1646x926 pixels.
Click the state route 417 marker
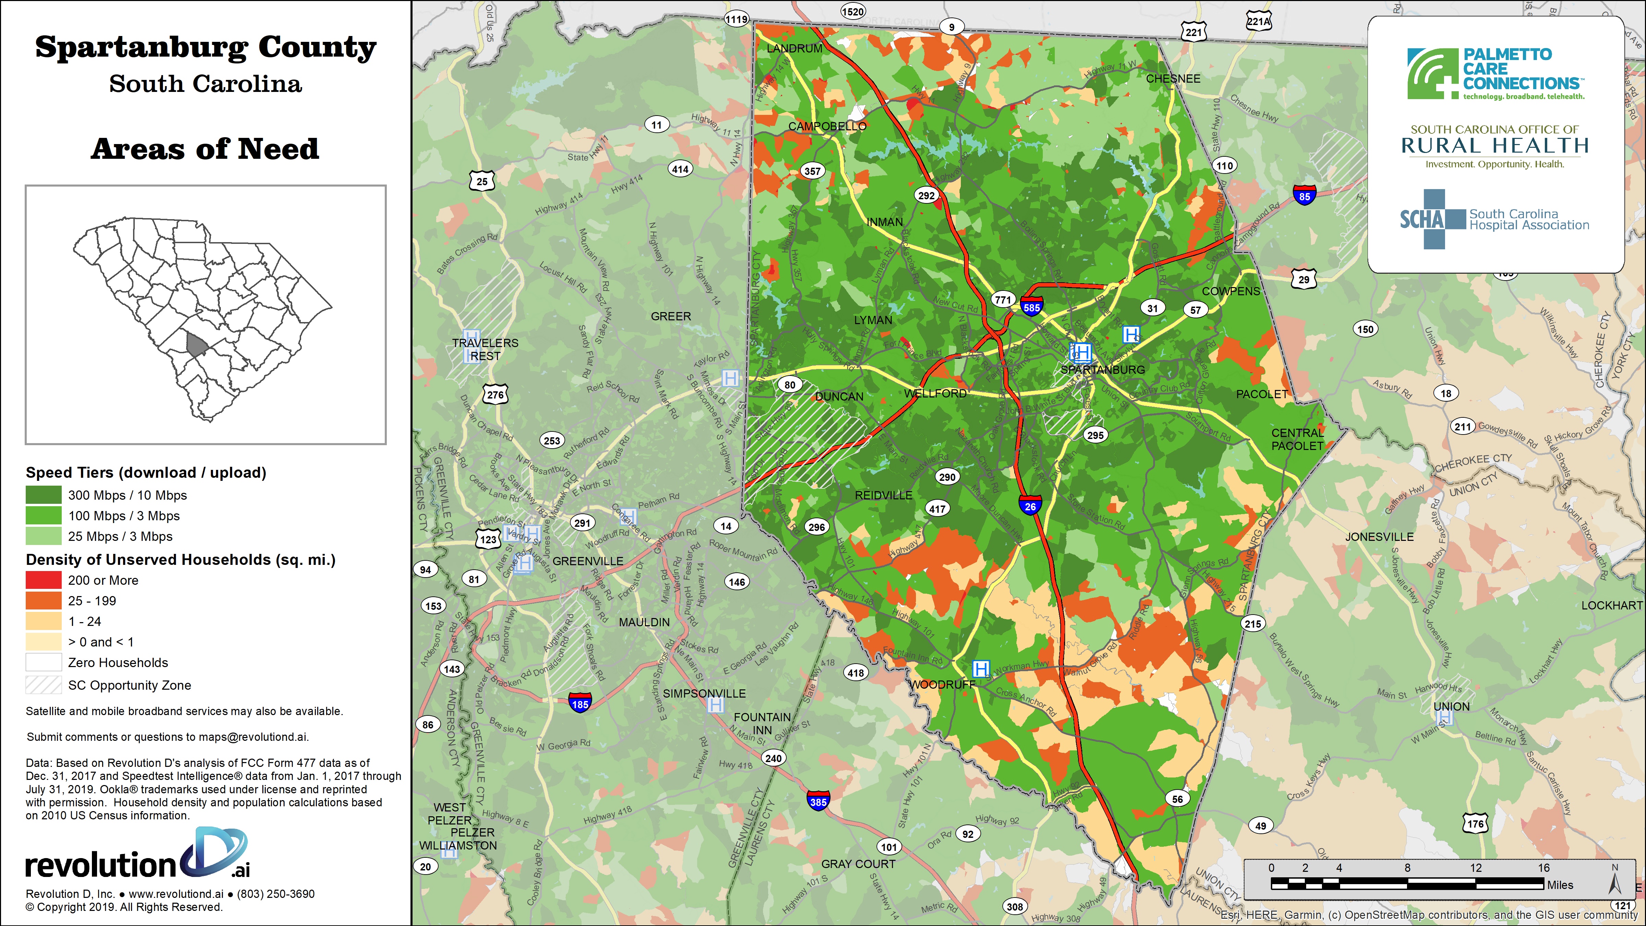point(938,509)
